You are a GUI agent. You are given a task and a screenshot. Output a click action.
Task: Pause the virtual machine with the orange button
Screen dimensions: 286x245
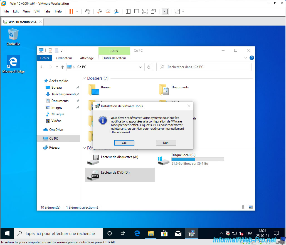pyautogui.click(x=71, y=11)
